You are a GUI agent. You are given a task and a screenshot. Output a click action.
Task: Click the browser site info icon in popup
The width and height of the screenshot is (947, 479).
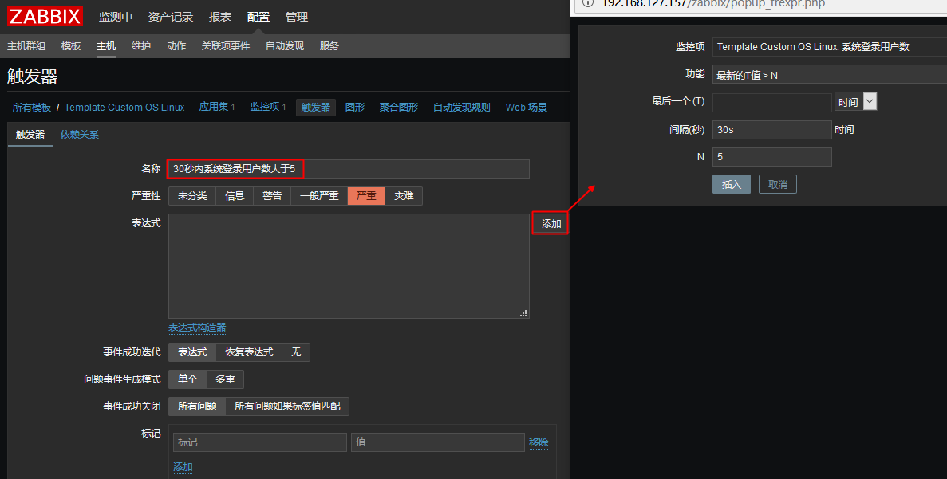[x=587, y=3]
